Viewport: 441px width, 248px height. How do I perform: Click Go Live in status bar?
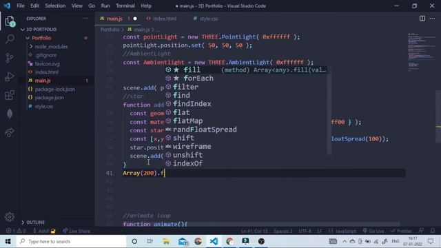pos(373,231)
